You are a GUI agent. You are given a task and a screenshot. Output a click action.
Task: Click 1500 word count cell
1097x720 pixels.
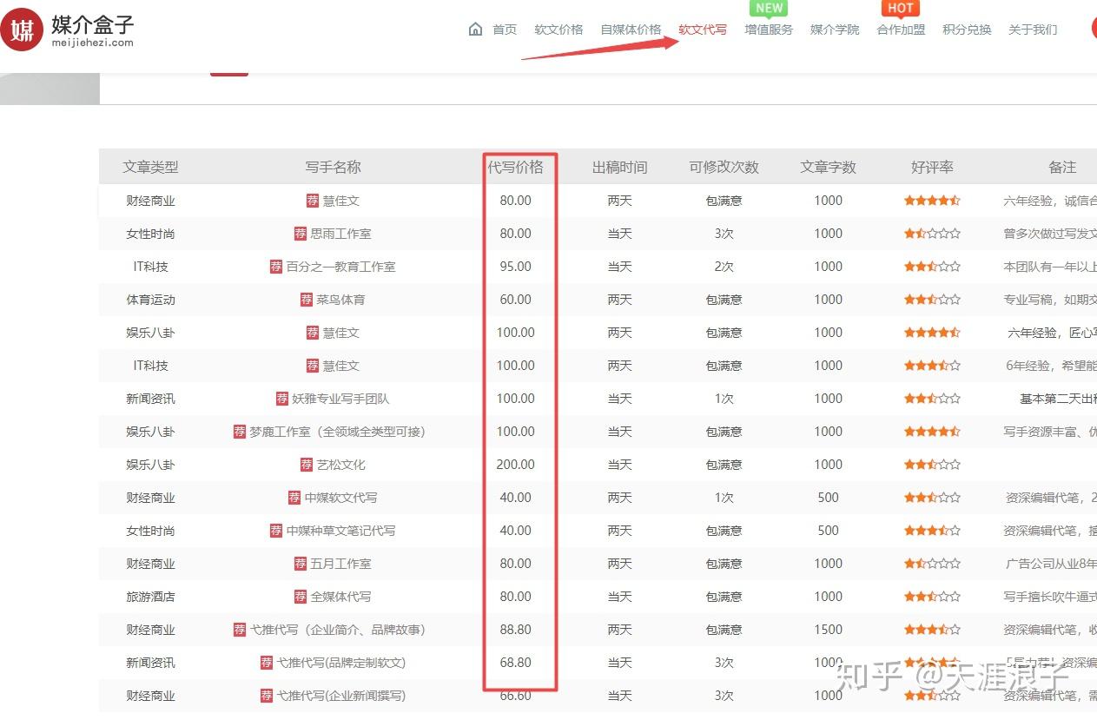point(829,630)
